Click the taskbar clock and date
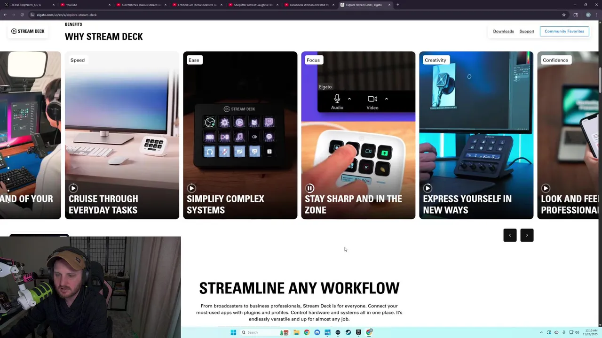Viewport: 602px width, 338px height. (591, 332)
